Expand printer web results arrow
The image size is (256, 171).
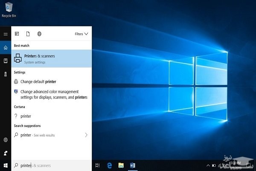tap(86, 135)
